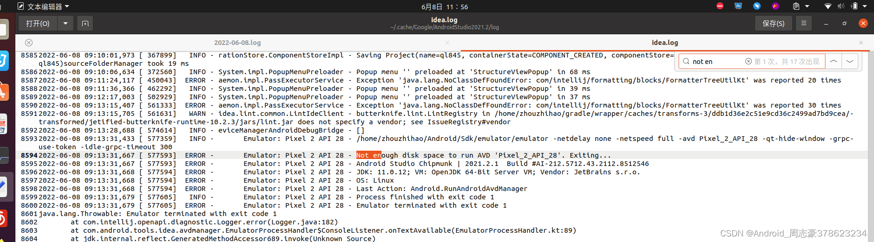Close the idea.log tab

861,43
